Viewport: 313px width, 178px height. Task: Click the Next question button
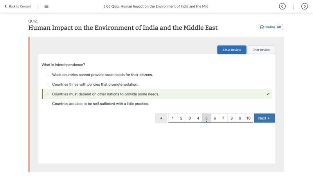click(264, 118)
